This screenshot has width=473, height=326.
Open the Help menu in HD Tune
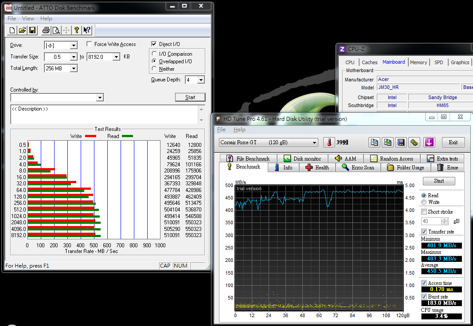pos(239,130)
